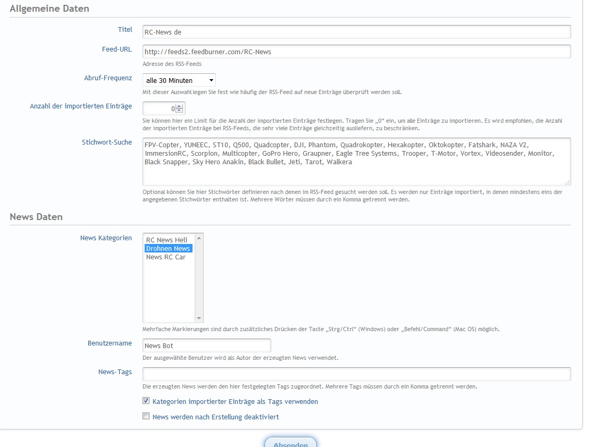Click the Benutzername field with News Bot
The width and height of the screenshot is (602, 447).
[206, 345]
